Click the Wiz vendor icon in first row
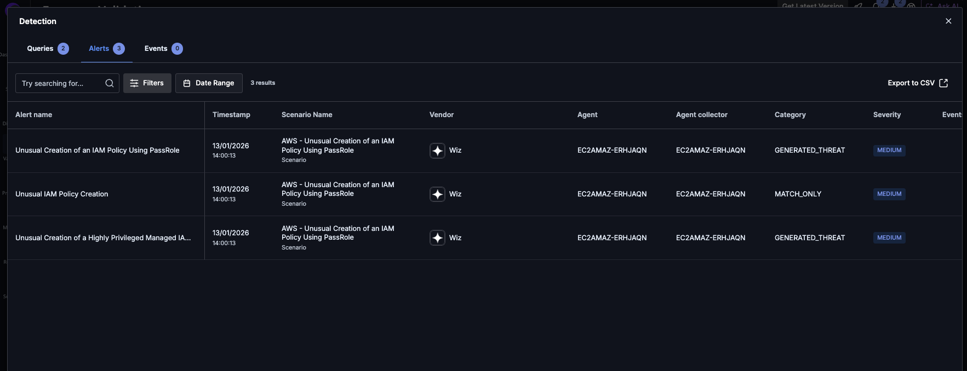 [x=437, y=150]
